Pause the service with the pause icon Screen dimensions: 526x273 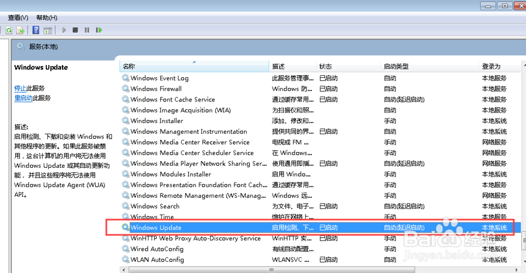[87, 30]
